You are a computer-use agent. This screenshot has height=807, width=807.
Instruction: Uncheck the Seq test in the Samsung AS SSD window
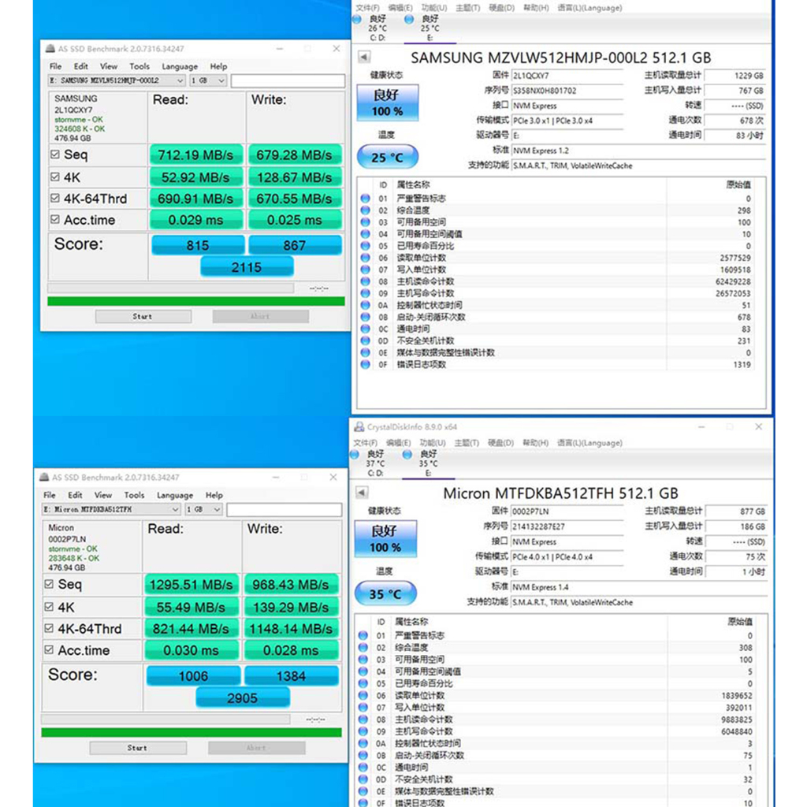pos(55,155)
